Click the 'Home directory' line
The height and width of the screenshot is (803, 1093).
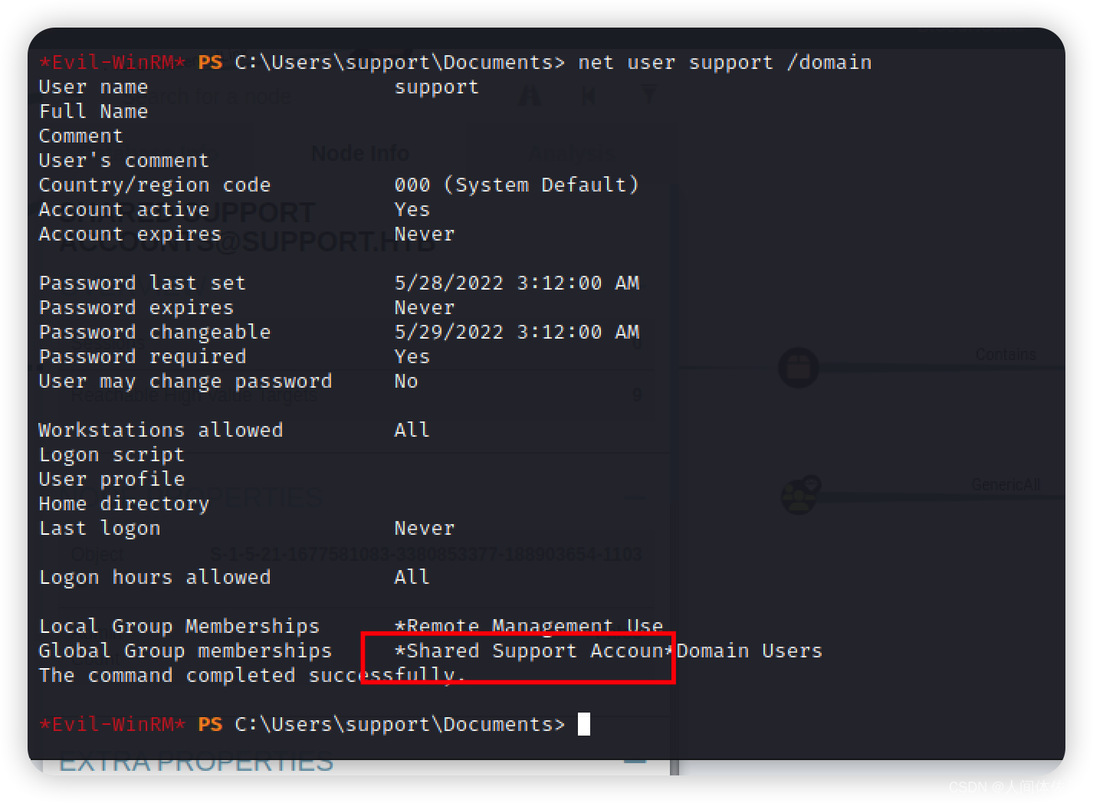[124, 503]
